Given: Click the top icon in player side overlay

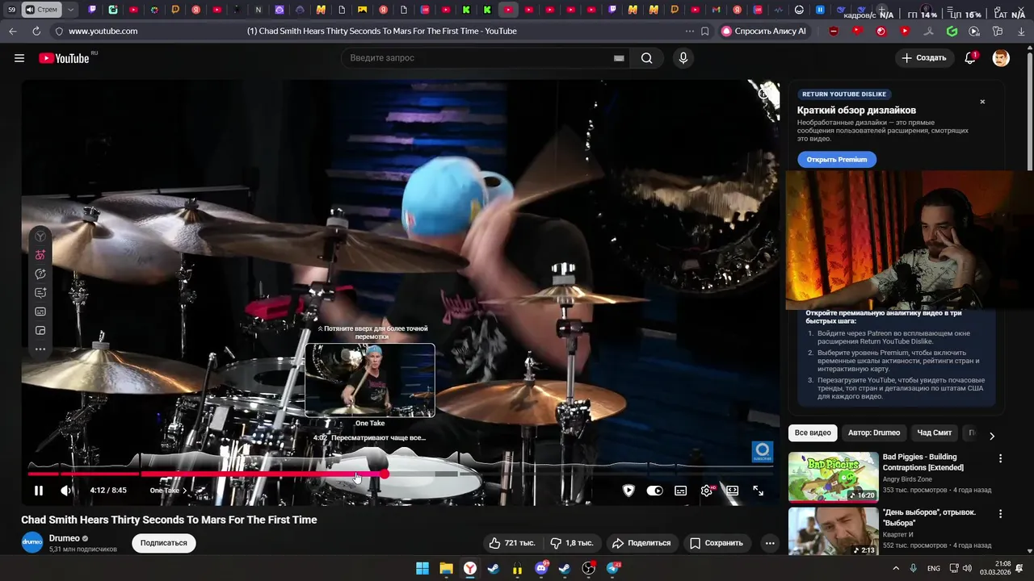Looking at the screenshot, I should click(x=40, y=236).
